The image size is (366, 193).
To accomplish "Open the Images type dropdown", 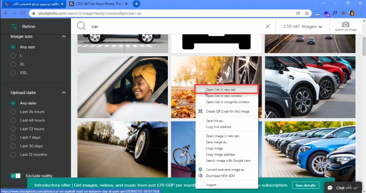I will (x=302, y=27).
